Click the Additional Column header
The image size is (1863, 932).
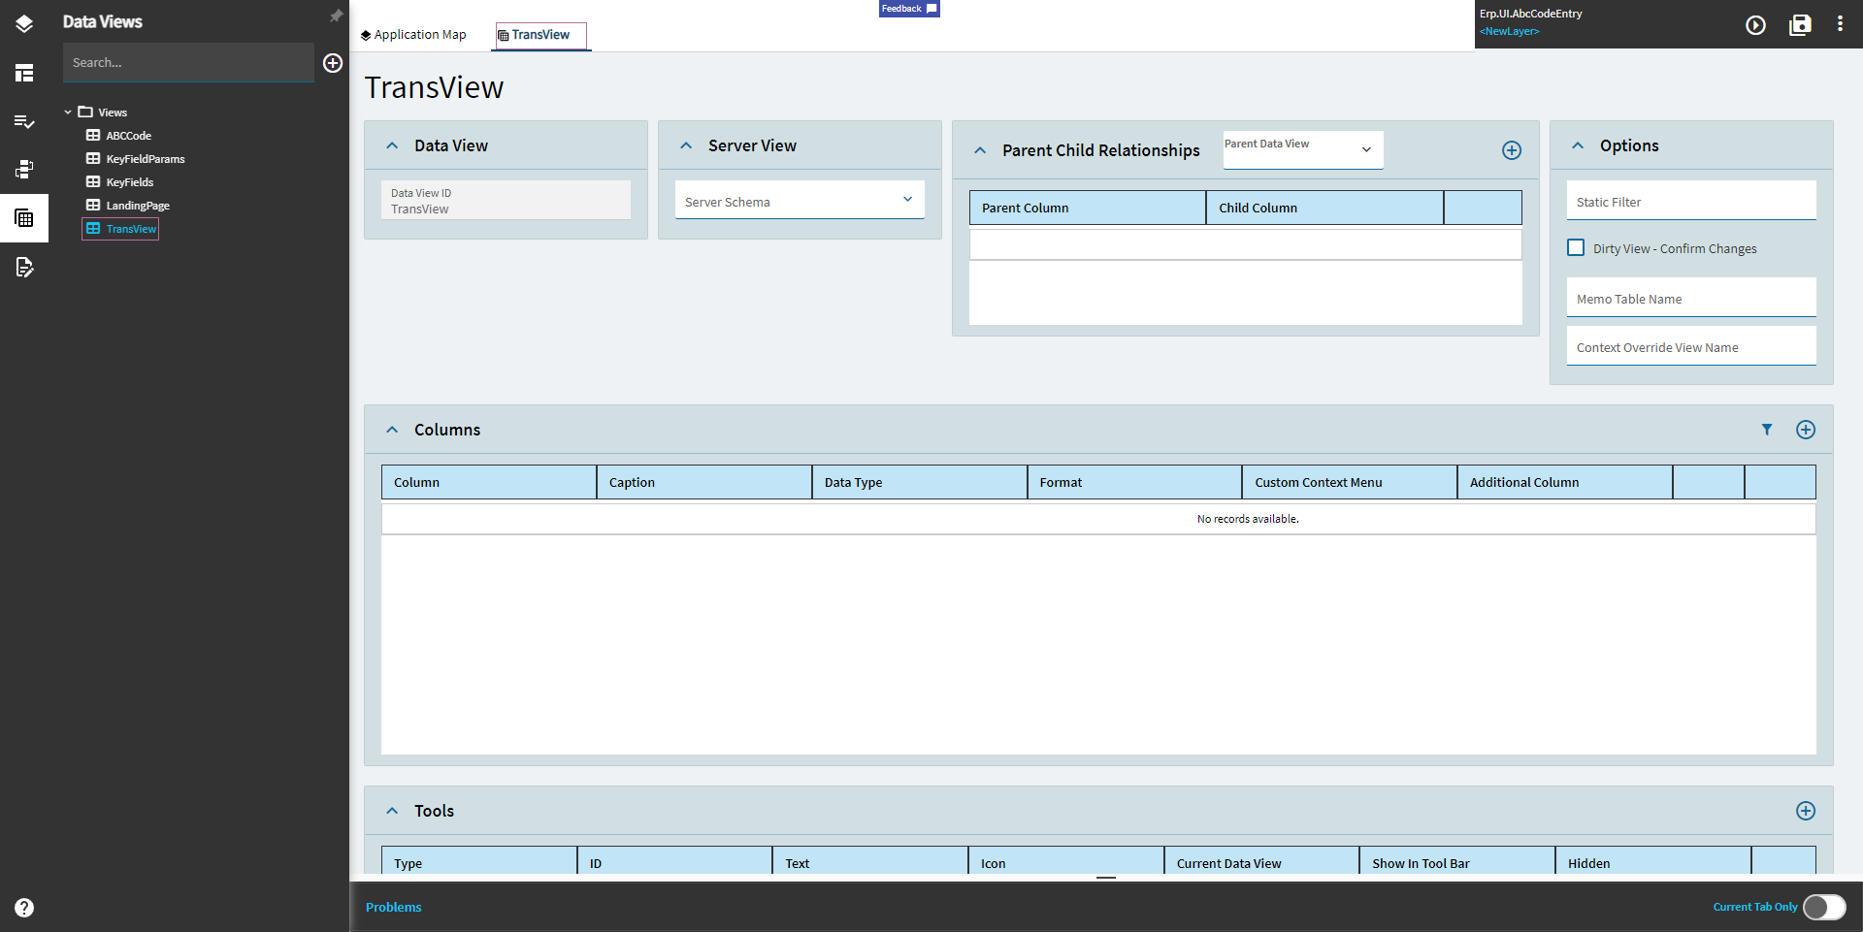point(1564,482)
